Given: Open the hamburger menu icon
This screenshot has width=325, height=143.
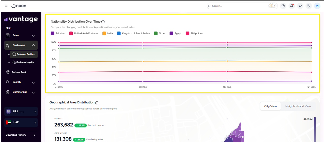Looking at the screenshot, I should click(x=6, y=6).
